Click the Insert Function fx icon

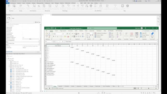63,42
